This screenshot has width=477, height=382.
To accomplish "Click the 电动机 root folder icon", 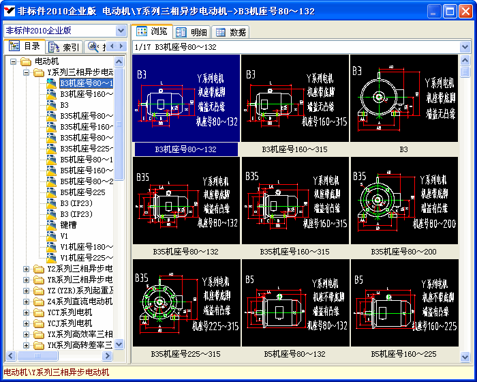I will coord(26,61).
